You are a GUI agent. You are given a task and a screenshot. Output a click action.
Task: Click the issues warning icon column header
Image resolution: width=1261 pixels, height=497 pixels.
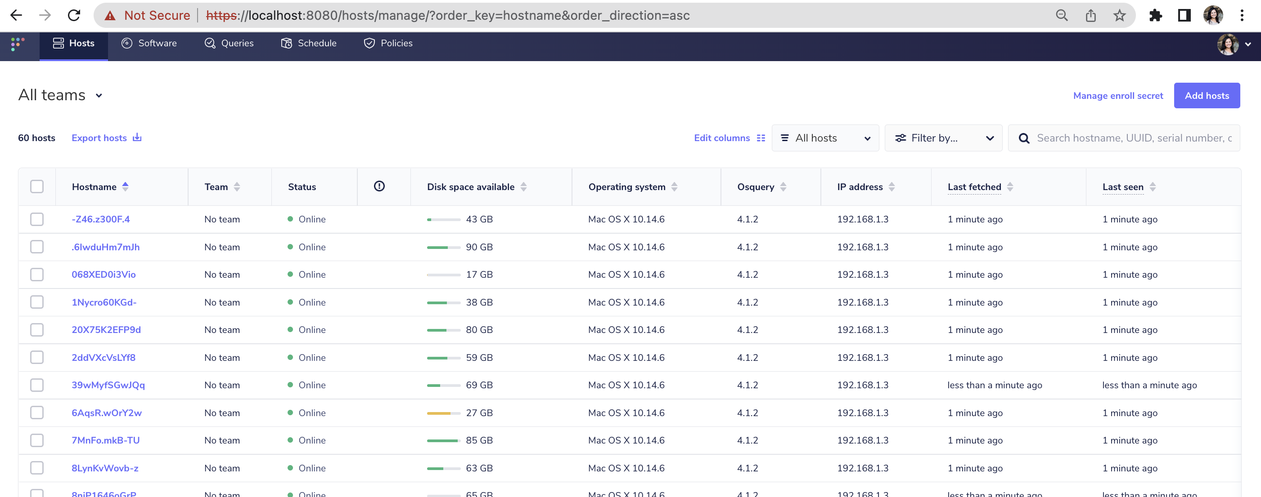tap(379, 186)
